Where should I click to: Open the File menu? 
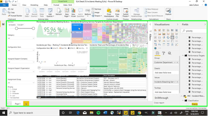(x=4, y=5)
